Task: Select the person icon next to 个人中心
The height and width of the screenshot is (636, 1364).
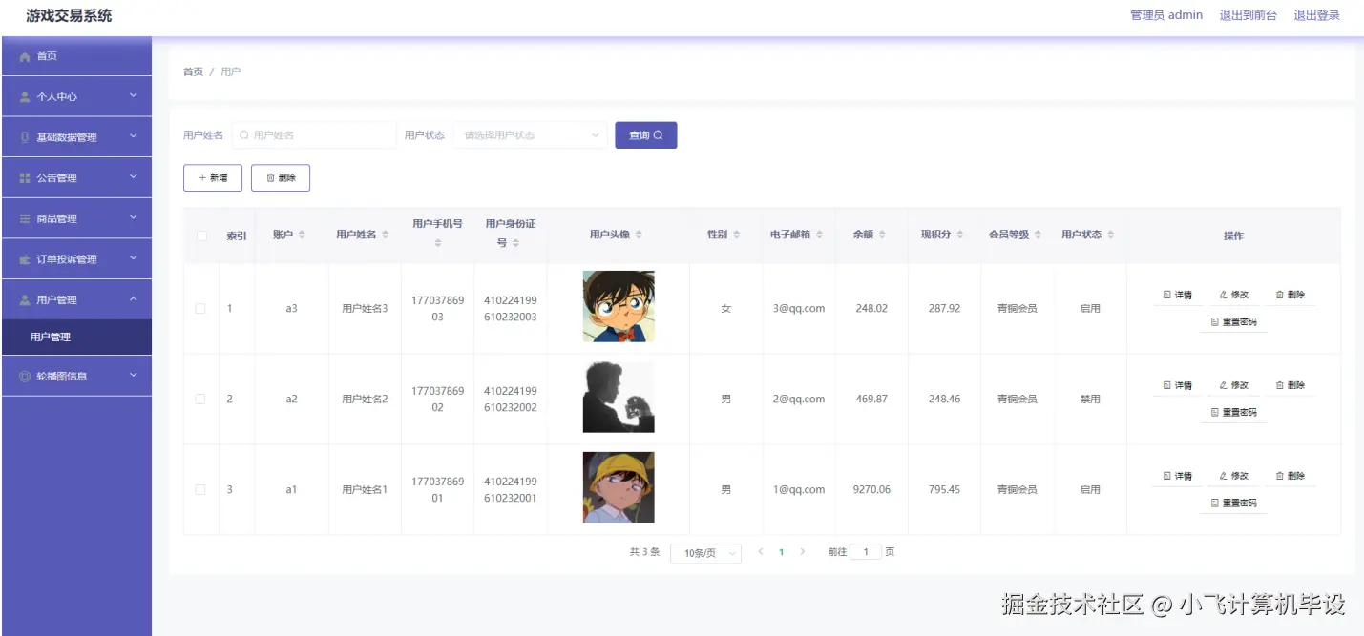Action: (x=24, y=95)
